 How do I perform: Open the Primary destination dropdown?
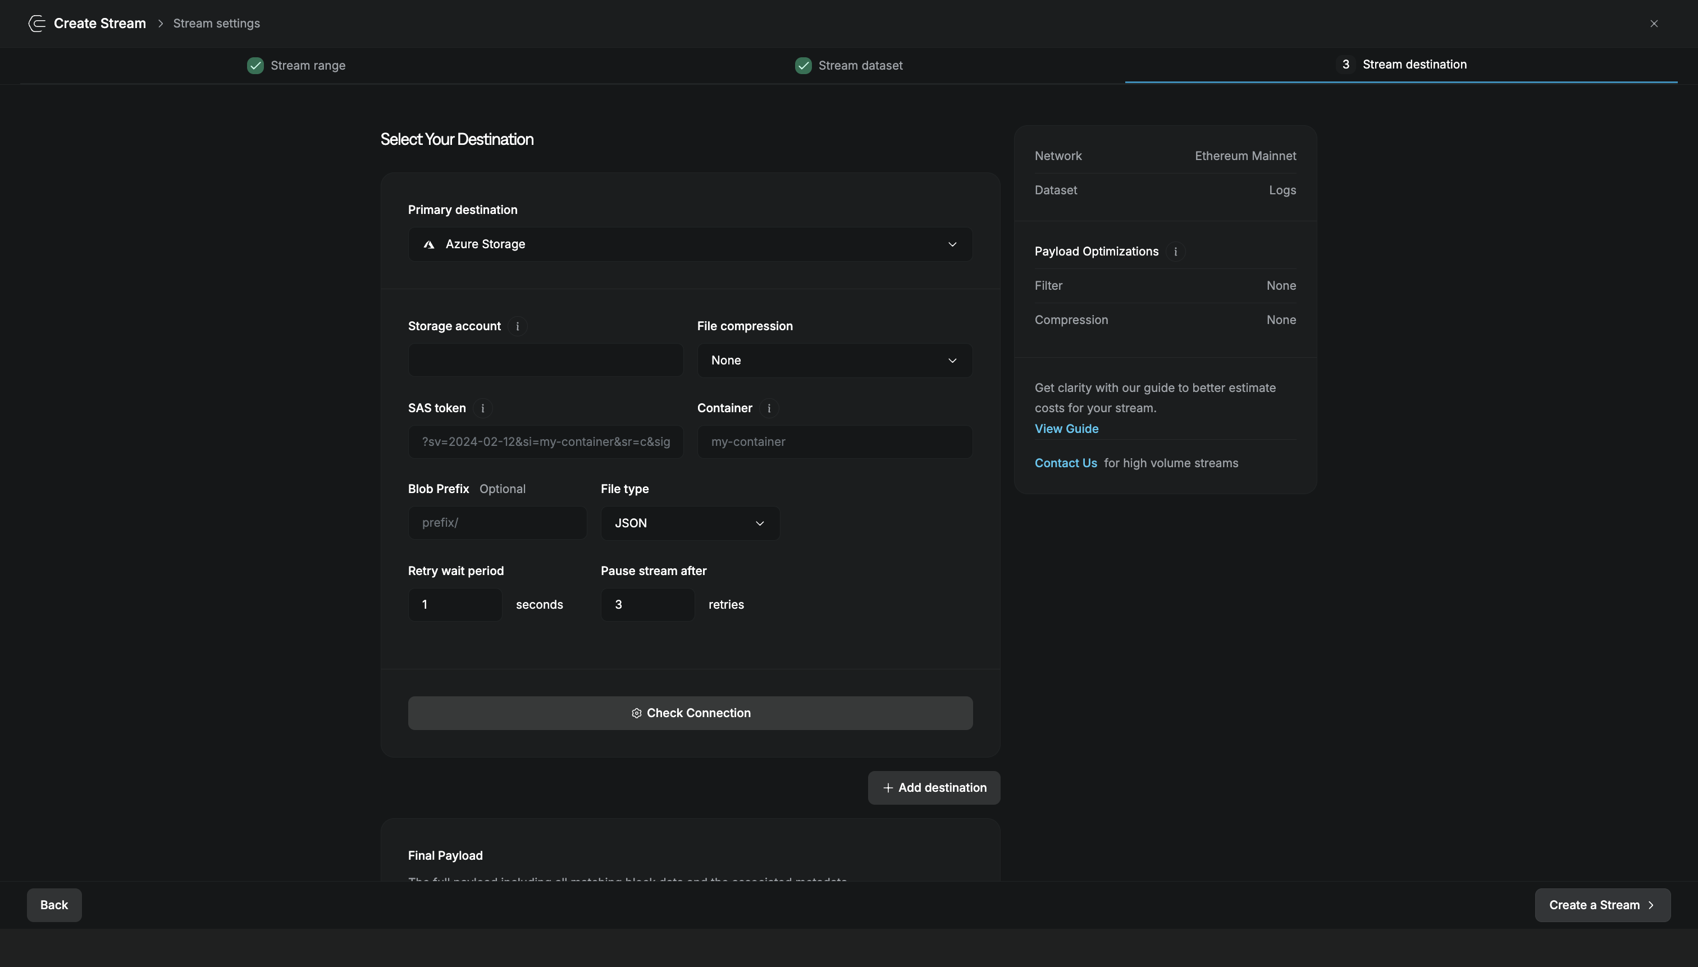(x=690, y=244)
